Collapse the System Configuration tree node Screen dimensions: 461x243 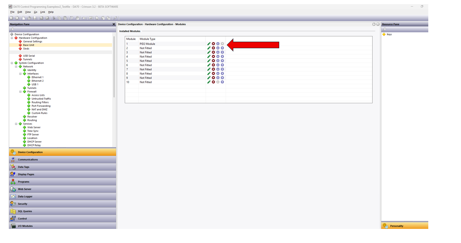(x=12, y=63)
